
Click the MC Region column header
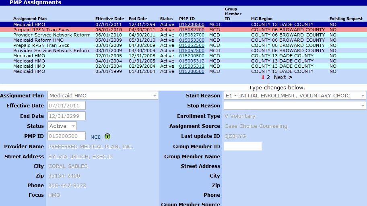click(x=262, y=19)
